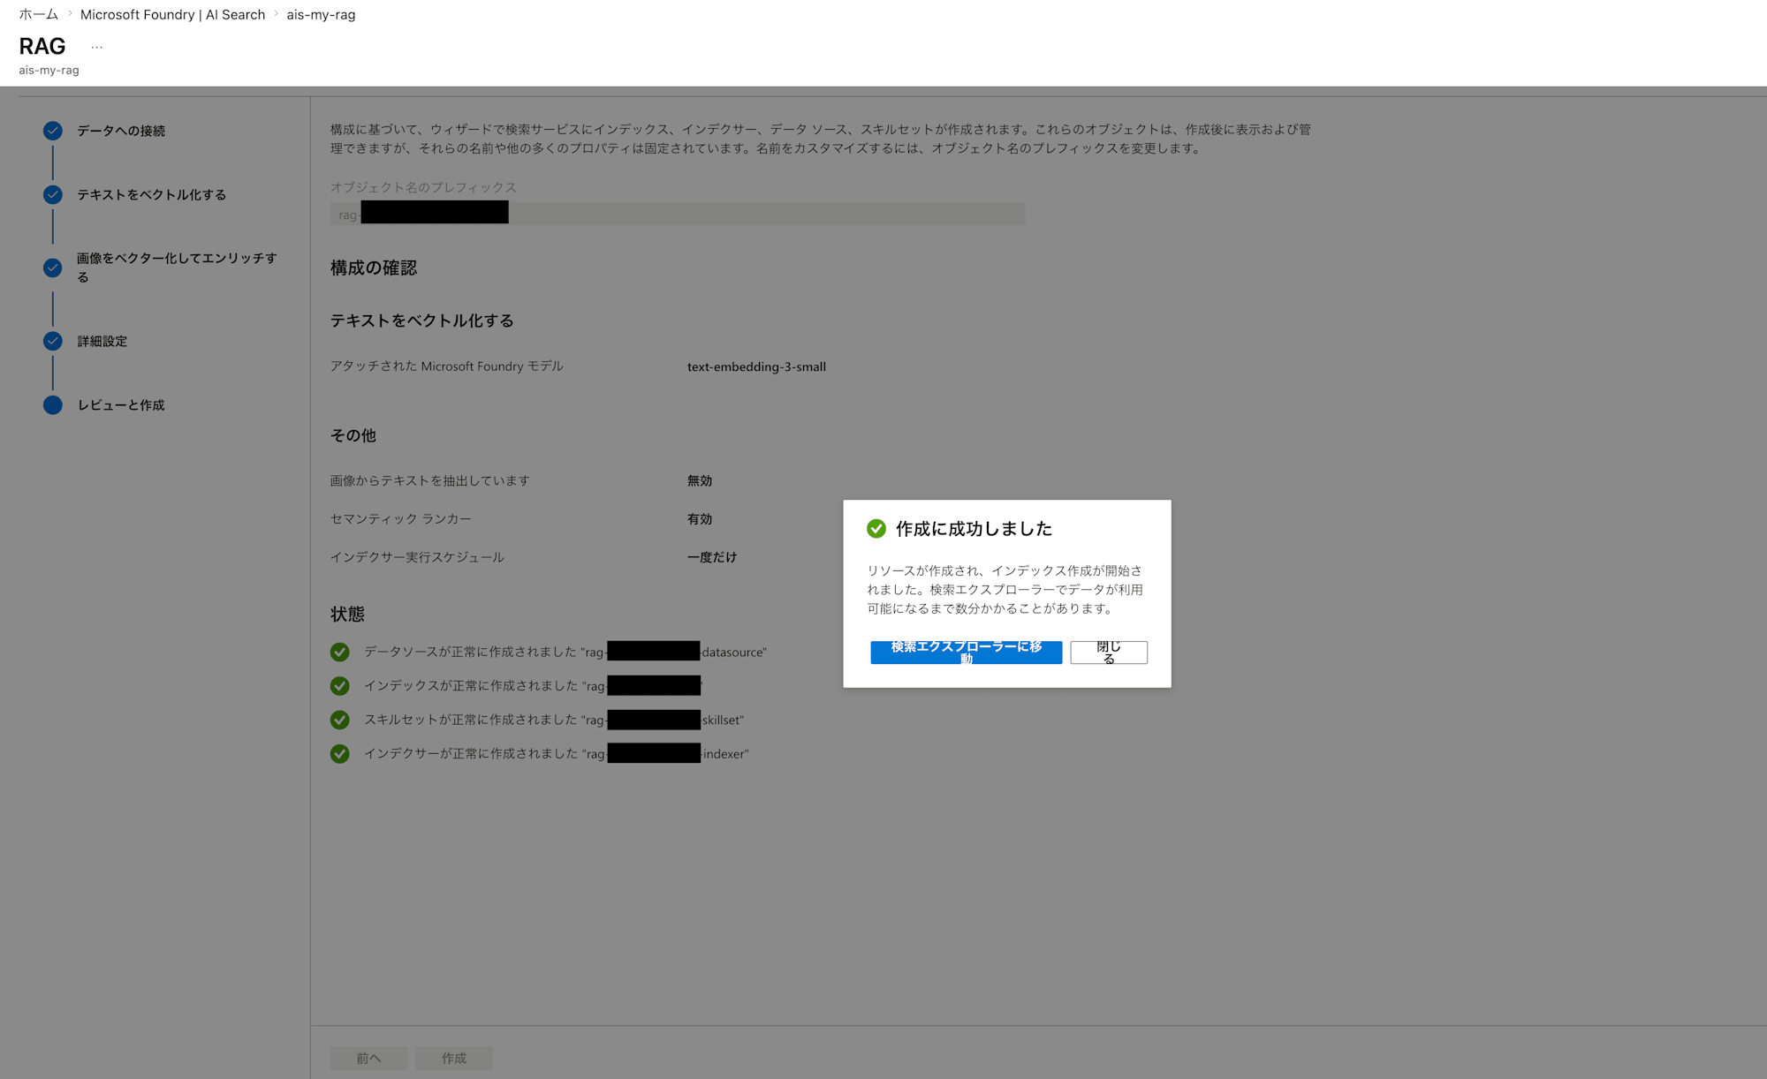Select the レビューと作成 wizard step
The height and width of the screenshot is (1079, 1767).
tap(121, 405)
